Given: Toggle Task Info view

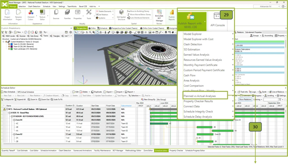Looking at the screenshot, I should pos(243,92).
